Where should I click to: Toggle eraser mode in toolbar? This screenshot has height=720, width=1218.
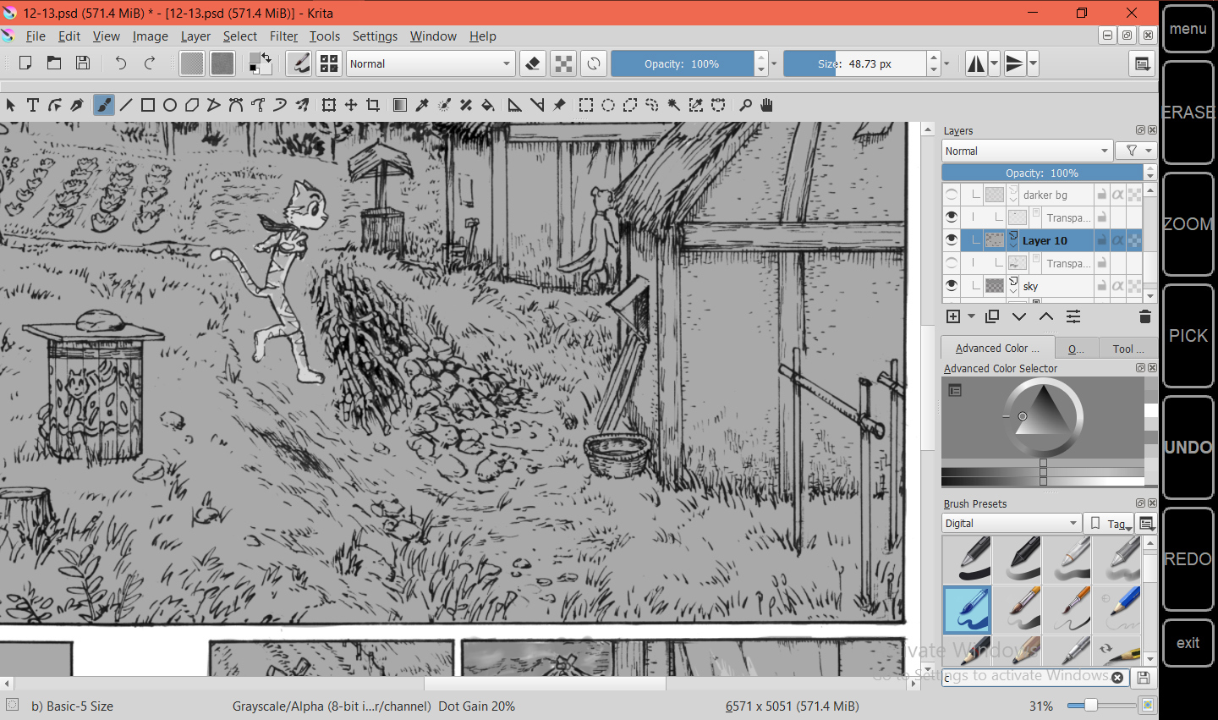pos(533,63)
